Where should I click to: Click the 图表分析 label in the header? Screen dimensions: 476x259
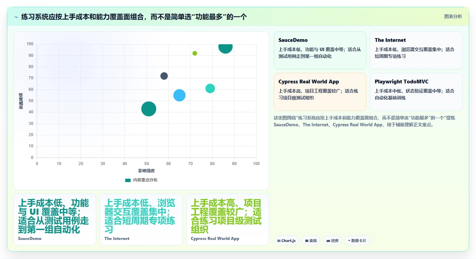[x=453, y=16]
